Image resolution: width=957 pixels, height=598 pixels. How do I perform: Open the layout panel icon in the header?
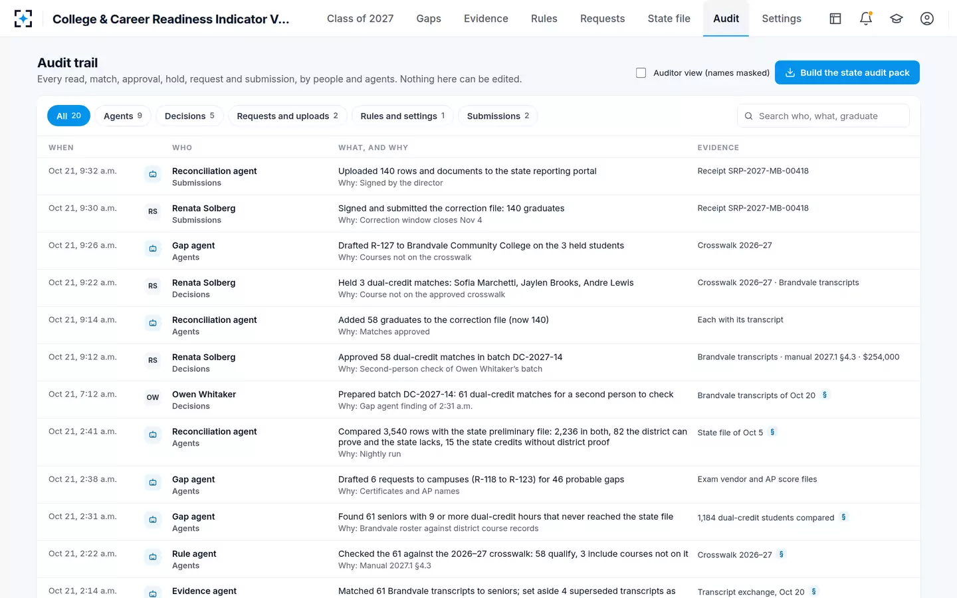835,19
